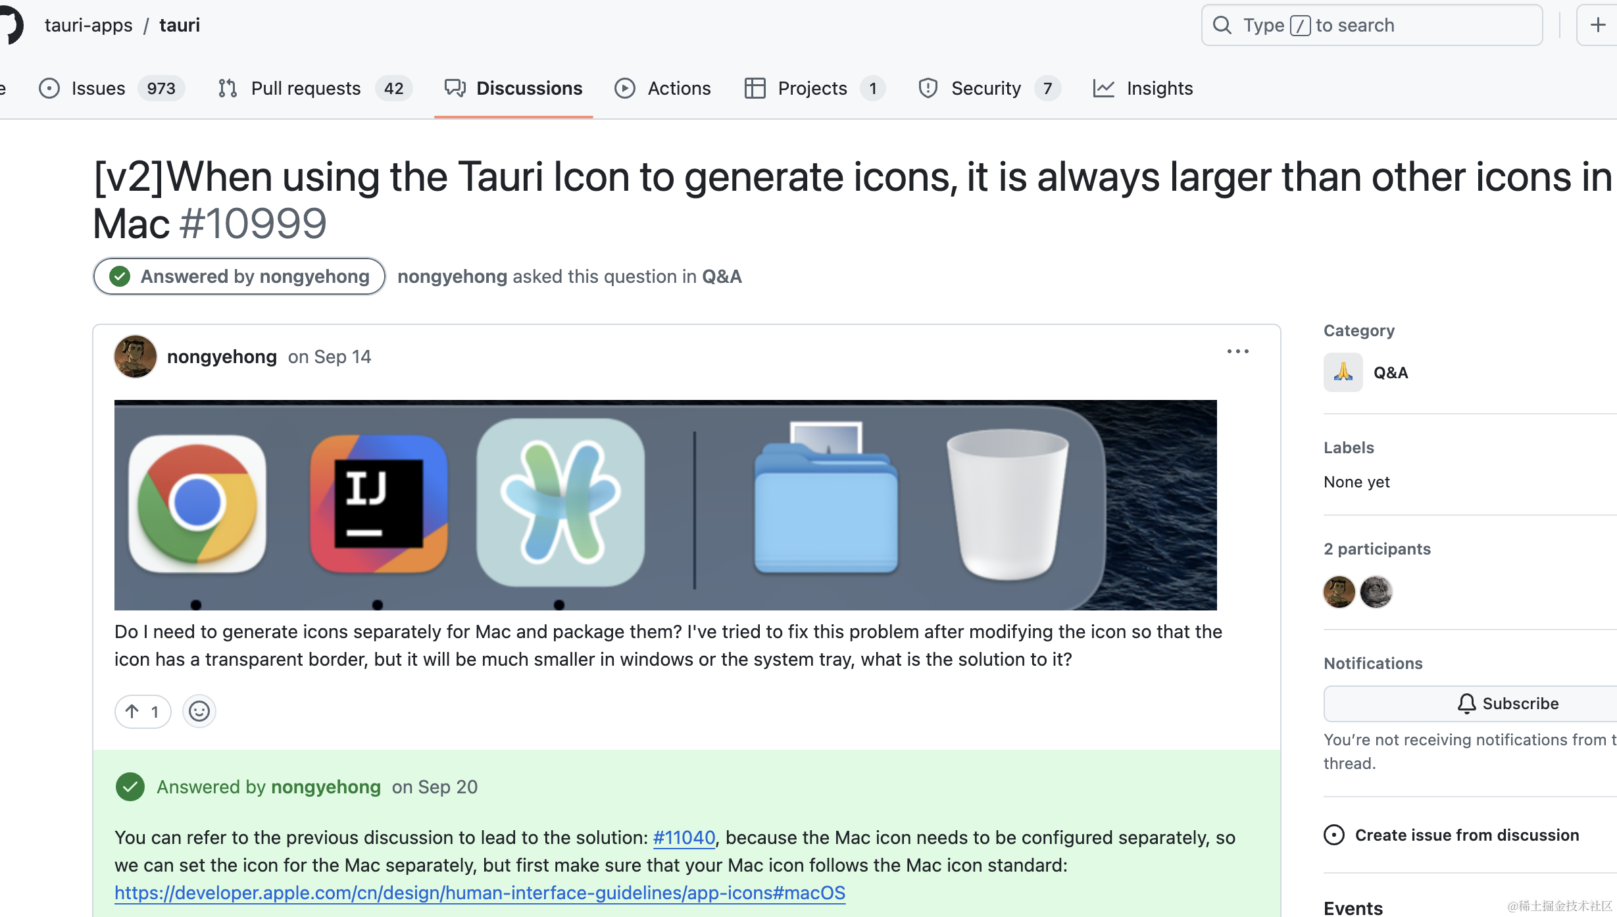Add an emoji reaction to post

click(x=199, y=711)
